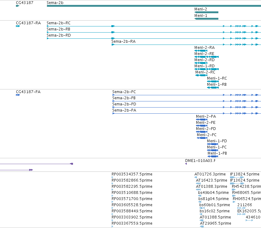The height and width of the screenshot is (228, 261).
Task: Select the RP003588449.5prime EST label
Action: click(x=132, y=211)
